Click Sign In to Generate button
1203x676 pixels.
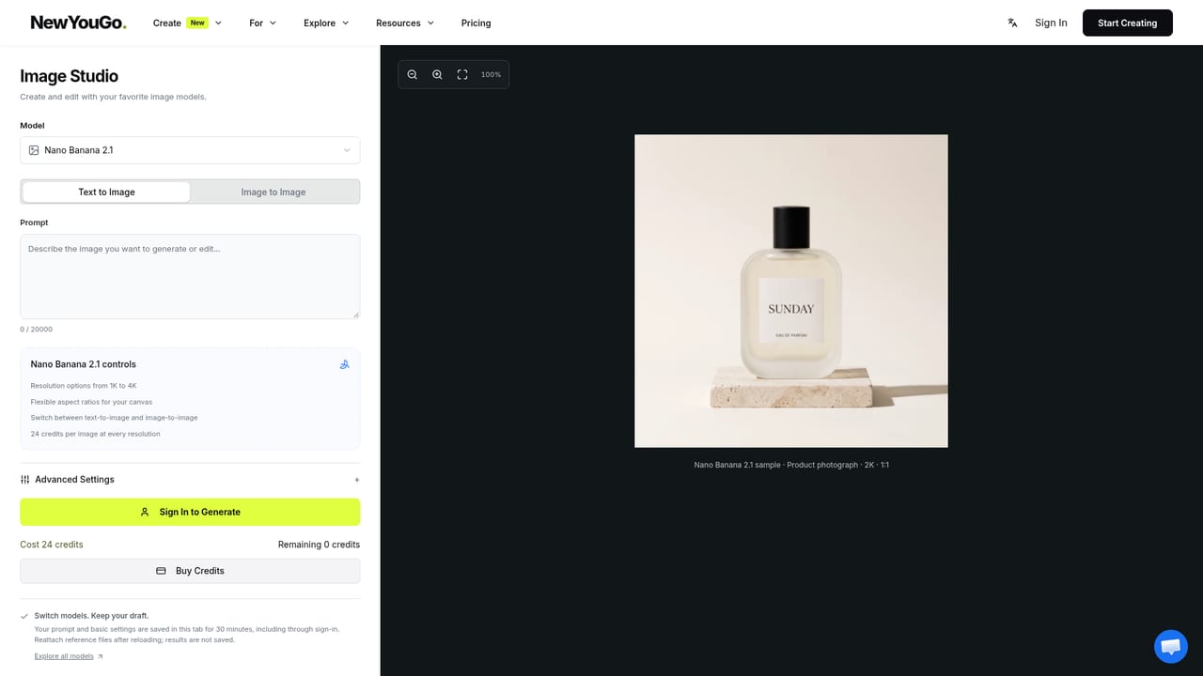click(190, 512)
